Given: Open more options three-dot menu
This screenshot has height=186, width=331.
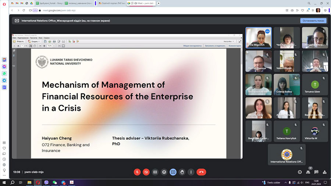Looking at the screenshot, I should [x=191, y=172].
